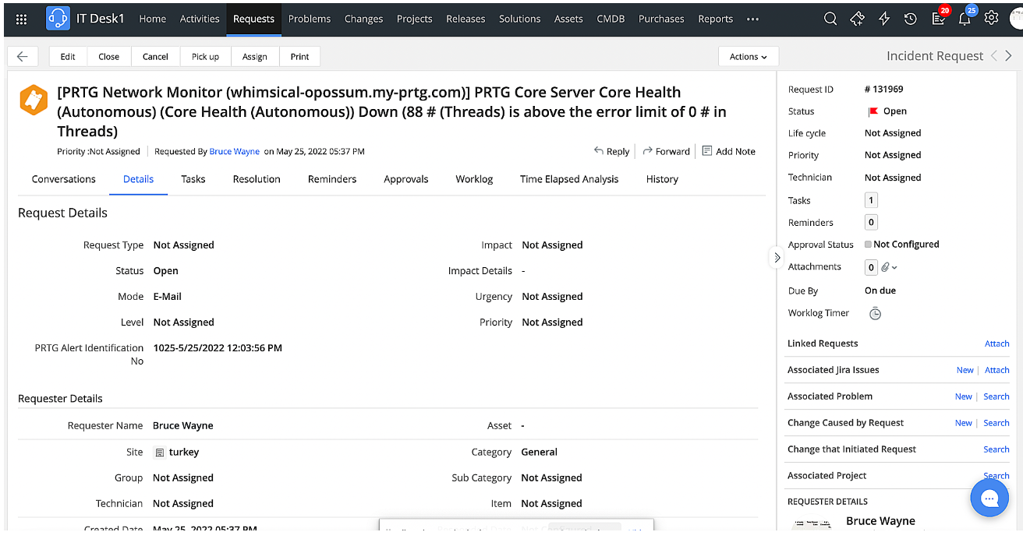Open the Reports module
The height and width of the screenshot is (539, 1023).
point(715,19)
